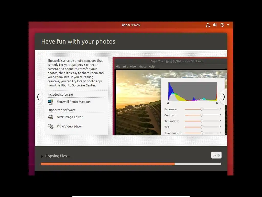Open the Mon 11:25 clock menu
262x197 pixels.
click(x=131, y=25)
